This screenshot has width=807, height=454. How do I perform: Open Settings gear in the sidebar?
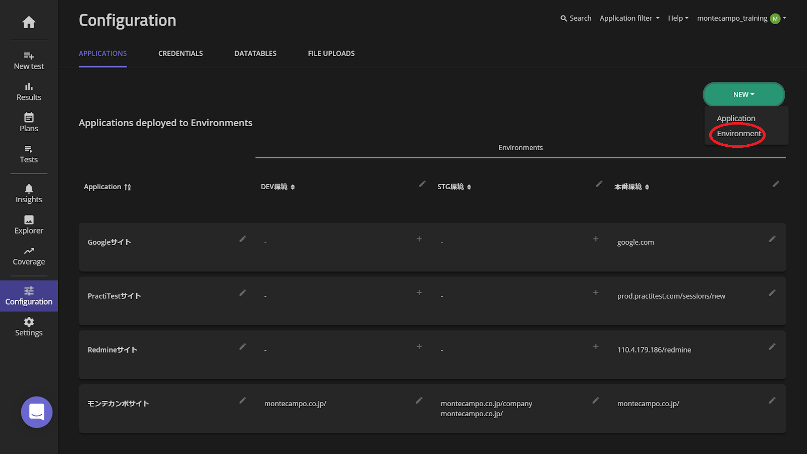pos(29,327)
